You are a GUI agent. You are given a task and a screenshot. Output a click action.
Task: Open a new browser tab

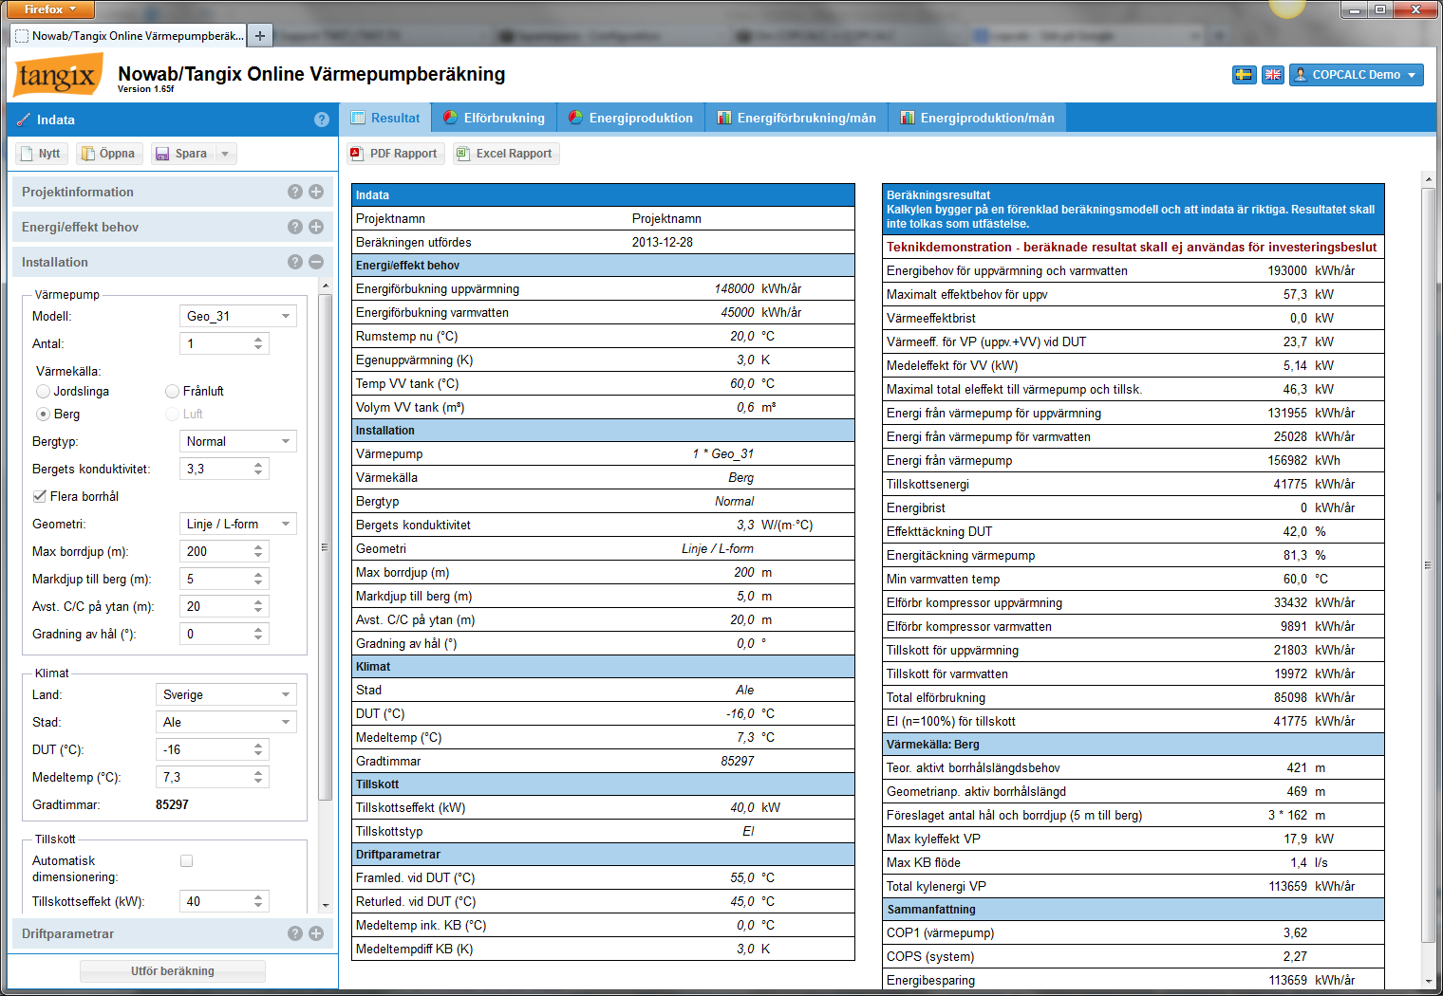[x=259, y=36]
